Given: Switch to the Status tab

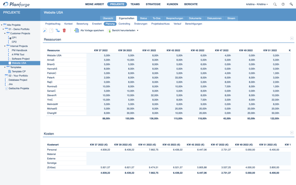Looking at the screenshot, I should point(143,18).
